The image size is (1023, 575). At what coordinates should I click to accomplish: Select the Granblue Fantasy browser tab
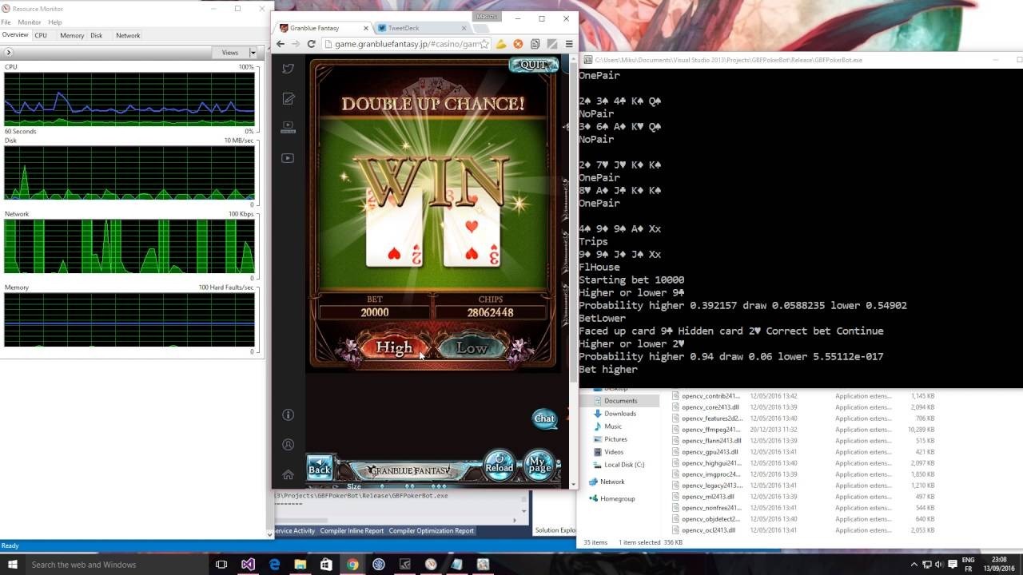tap(323, 28)
